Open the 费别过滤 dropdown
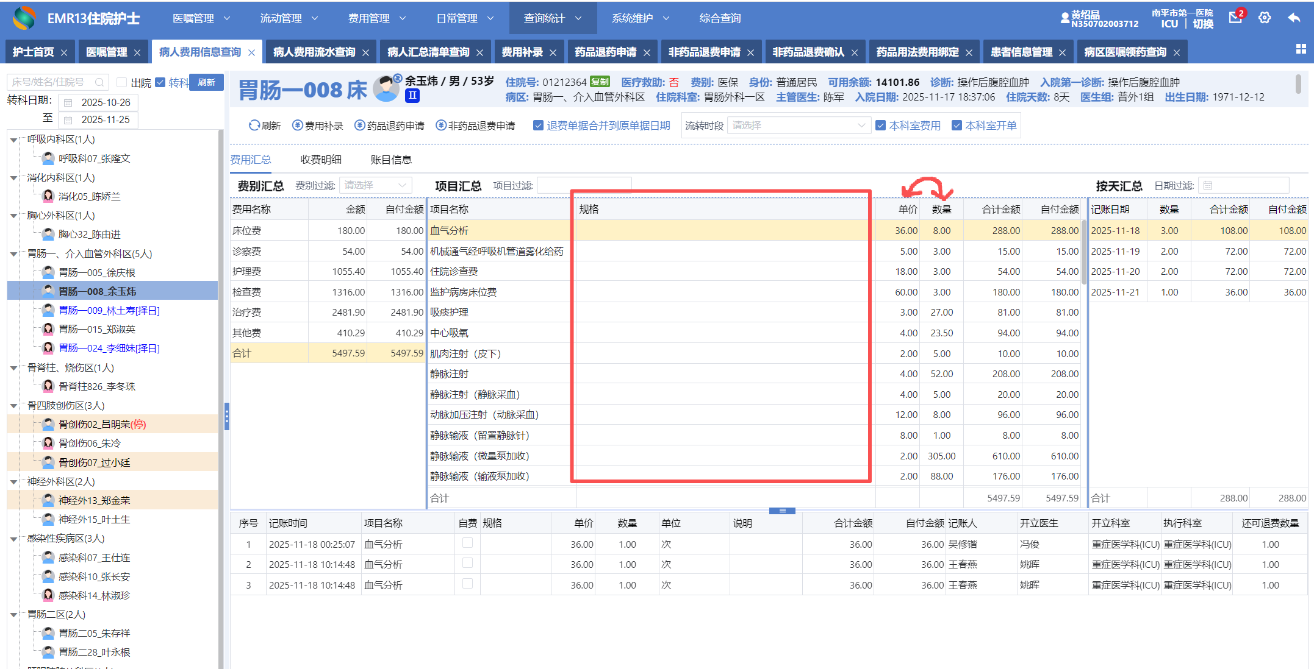This screenshot has height=669, width=1314. coord(375,185)
